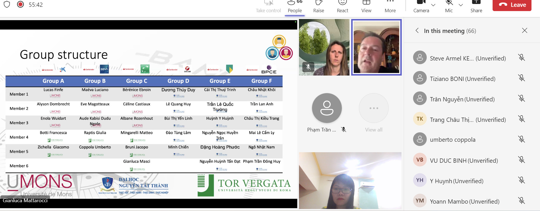Screen dimensions: 540x211
Task: Click Steve Armel KE's muted mic icon
Action: [521, 58]
